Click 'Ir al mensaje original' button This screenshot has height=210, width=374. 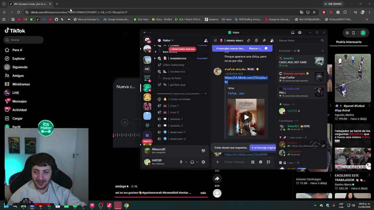pos(264,148)
